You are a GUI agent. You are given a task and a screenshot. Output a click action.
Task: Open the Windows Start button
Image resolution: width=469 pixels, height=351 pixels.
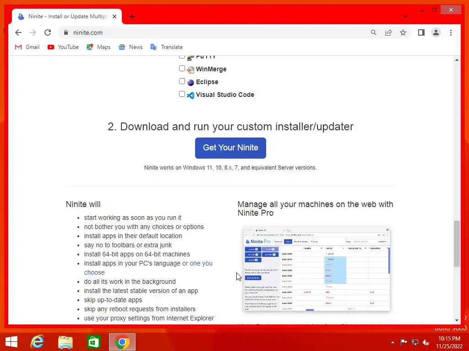pos(11,342)
